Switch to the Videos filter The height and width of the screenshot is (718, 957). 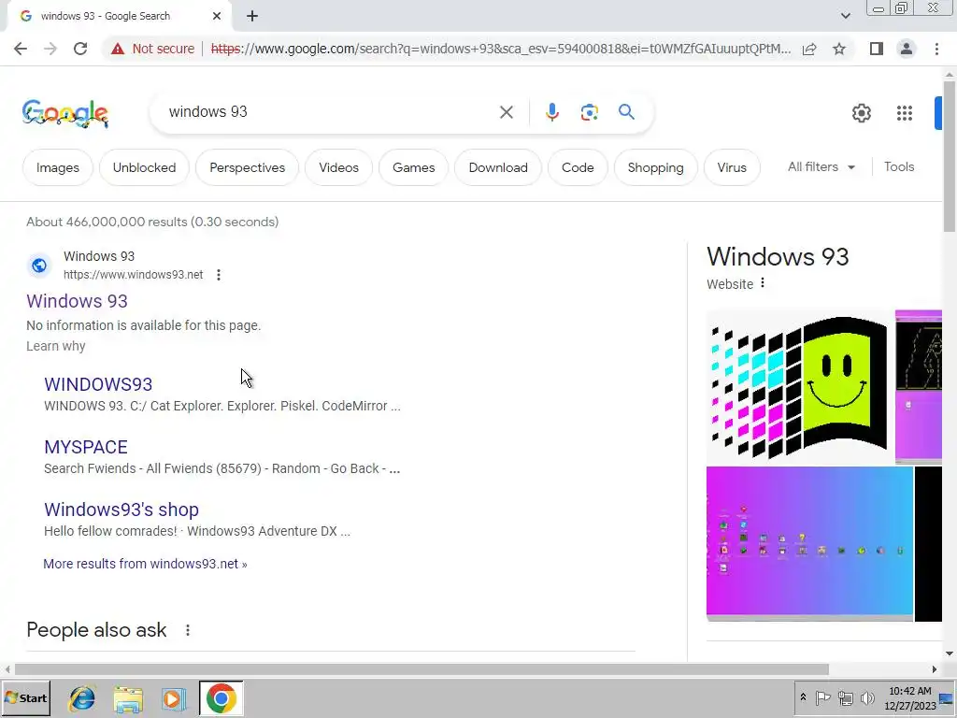tap(338, 167)
